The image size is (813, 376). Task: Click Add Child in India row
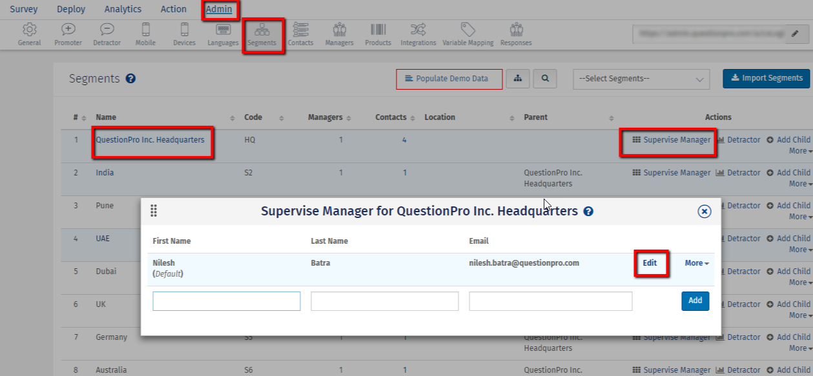pyautogui.click(x=788, y=173)
